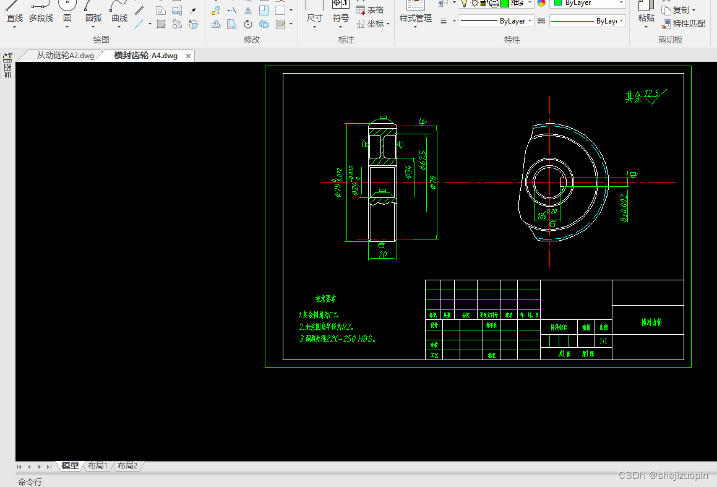Click the black arrow leader icon
Screen dimensions: 717x487
coord(193,10)
